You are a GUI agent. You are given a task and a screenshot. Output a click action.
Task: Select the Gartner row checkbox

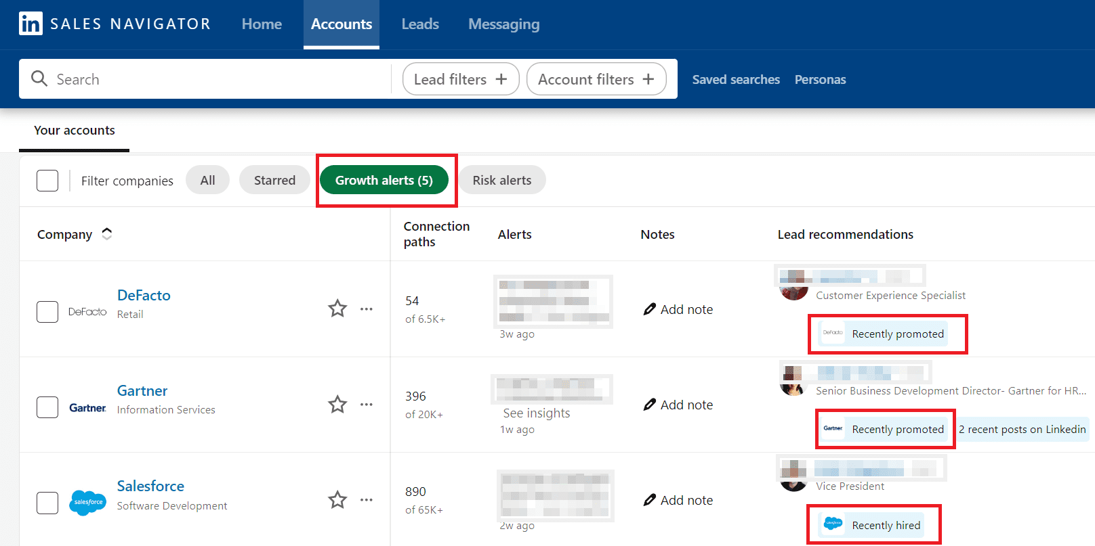tap(47, 407)
